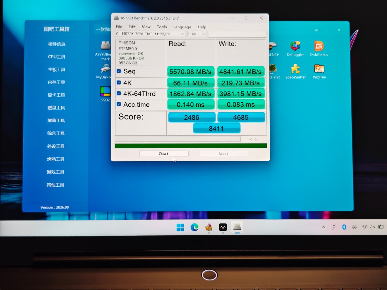Screen dimensions: 387x290
Task: Click the Start benchmark button
Action: [164, 153]
